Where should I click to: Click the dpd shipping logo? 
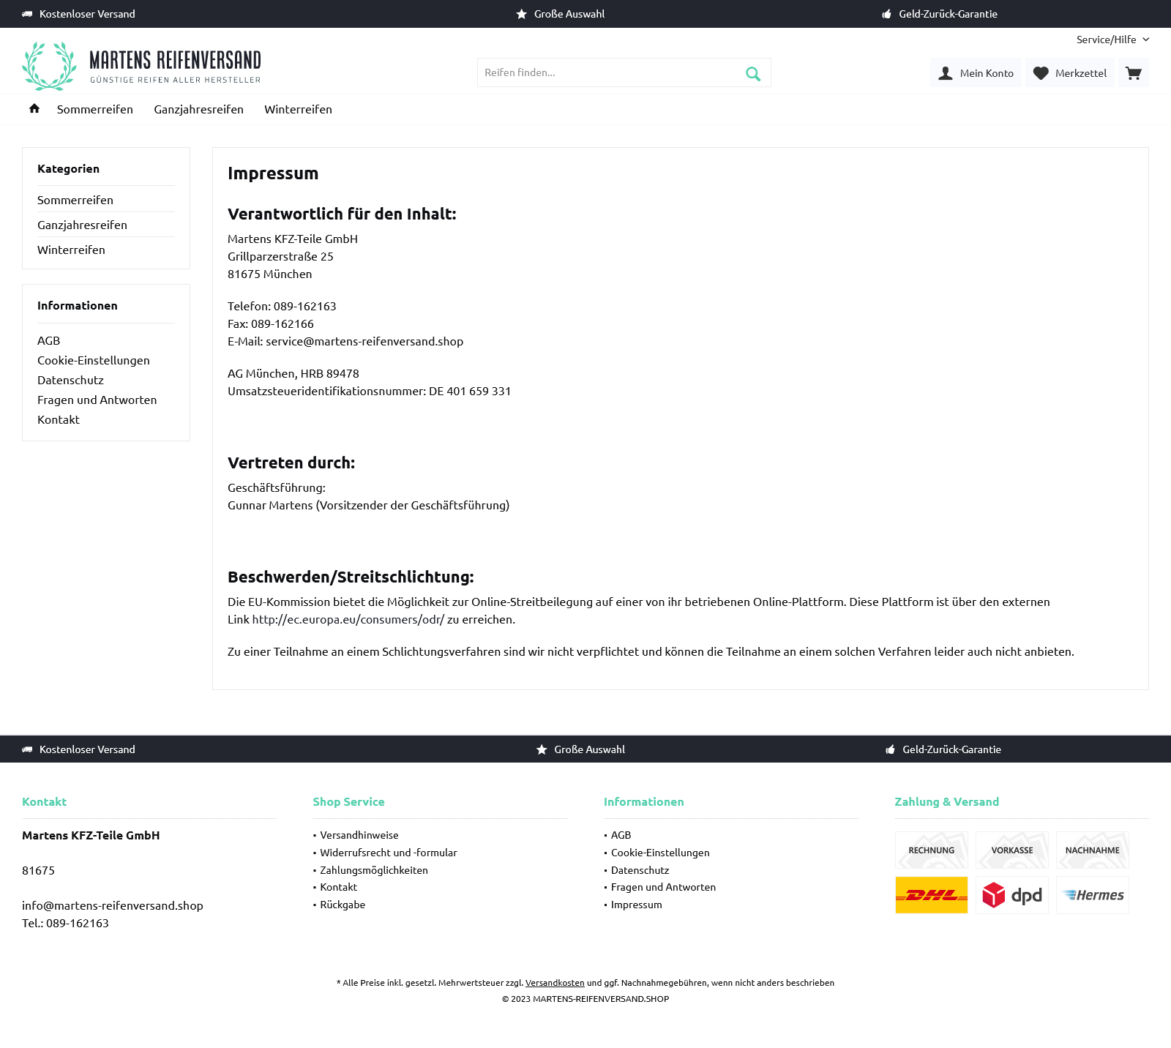pos(1012,895)
